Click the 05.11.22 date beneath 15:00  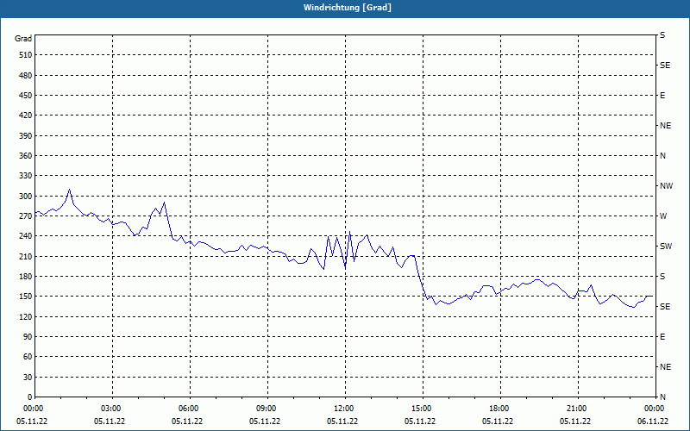coord(420,422)
